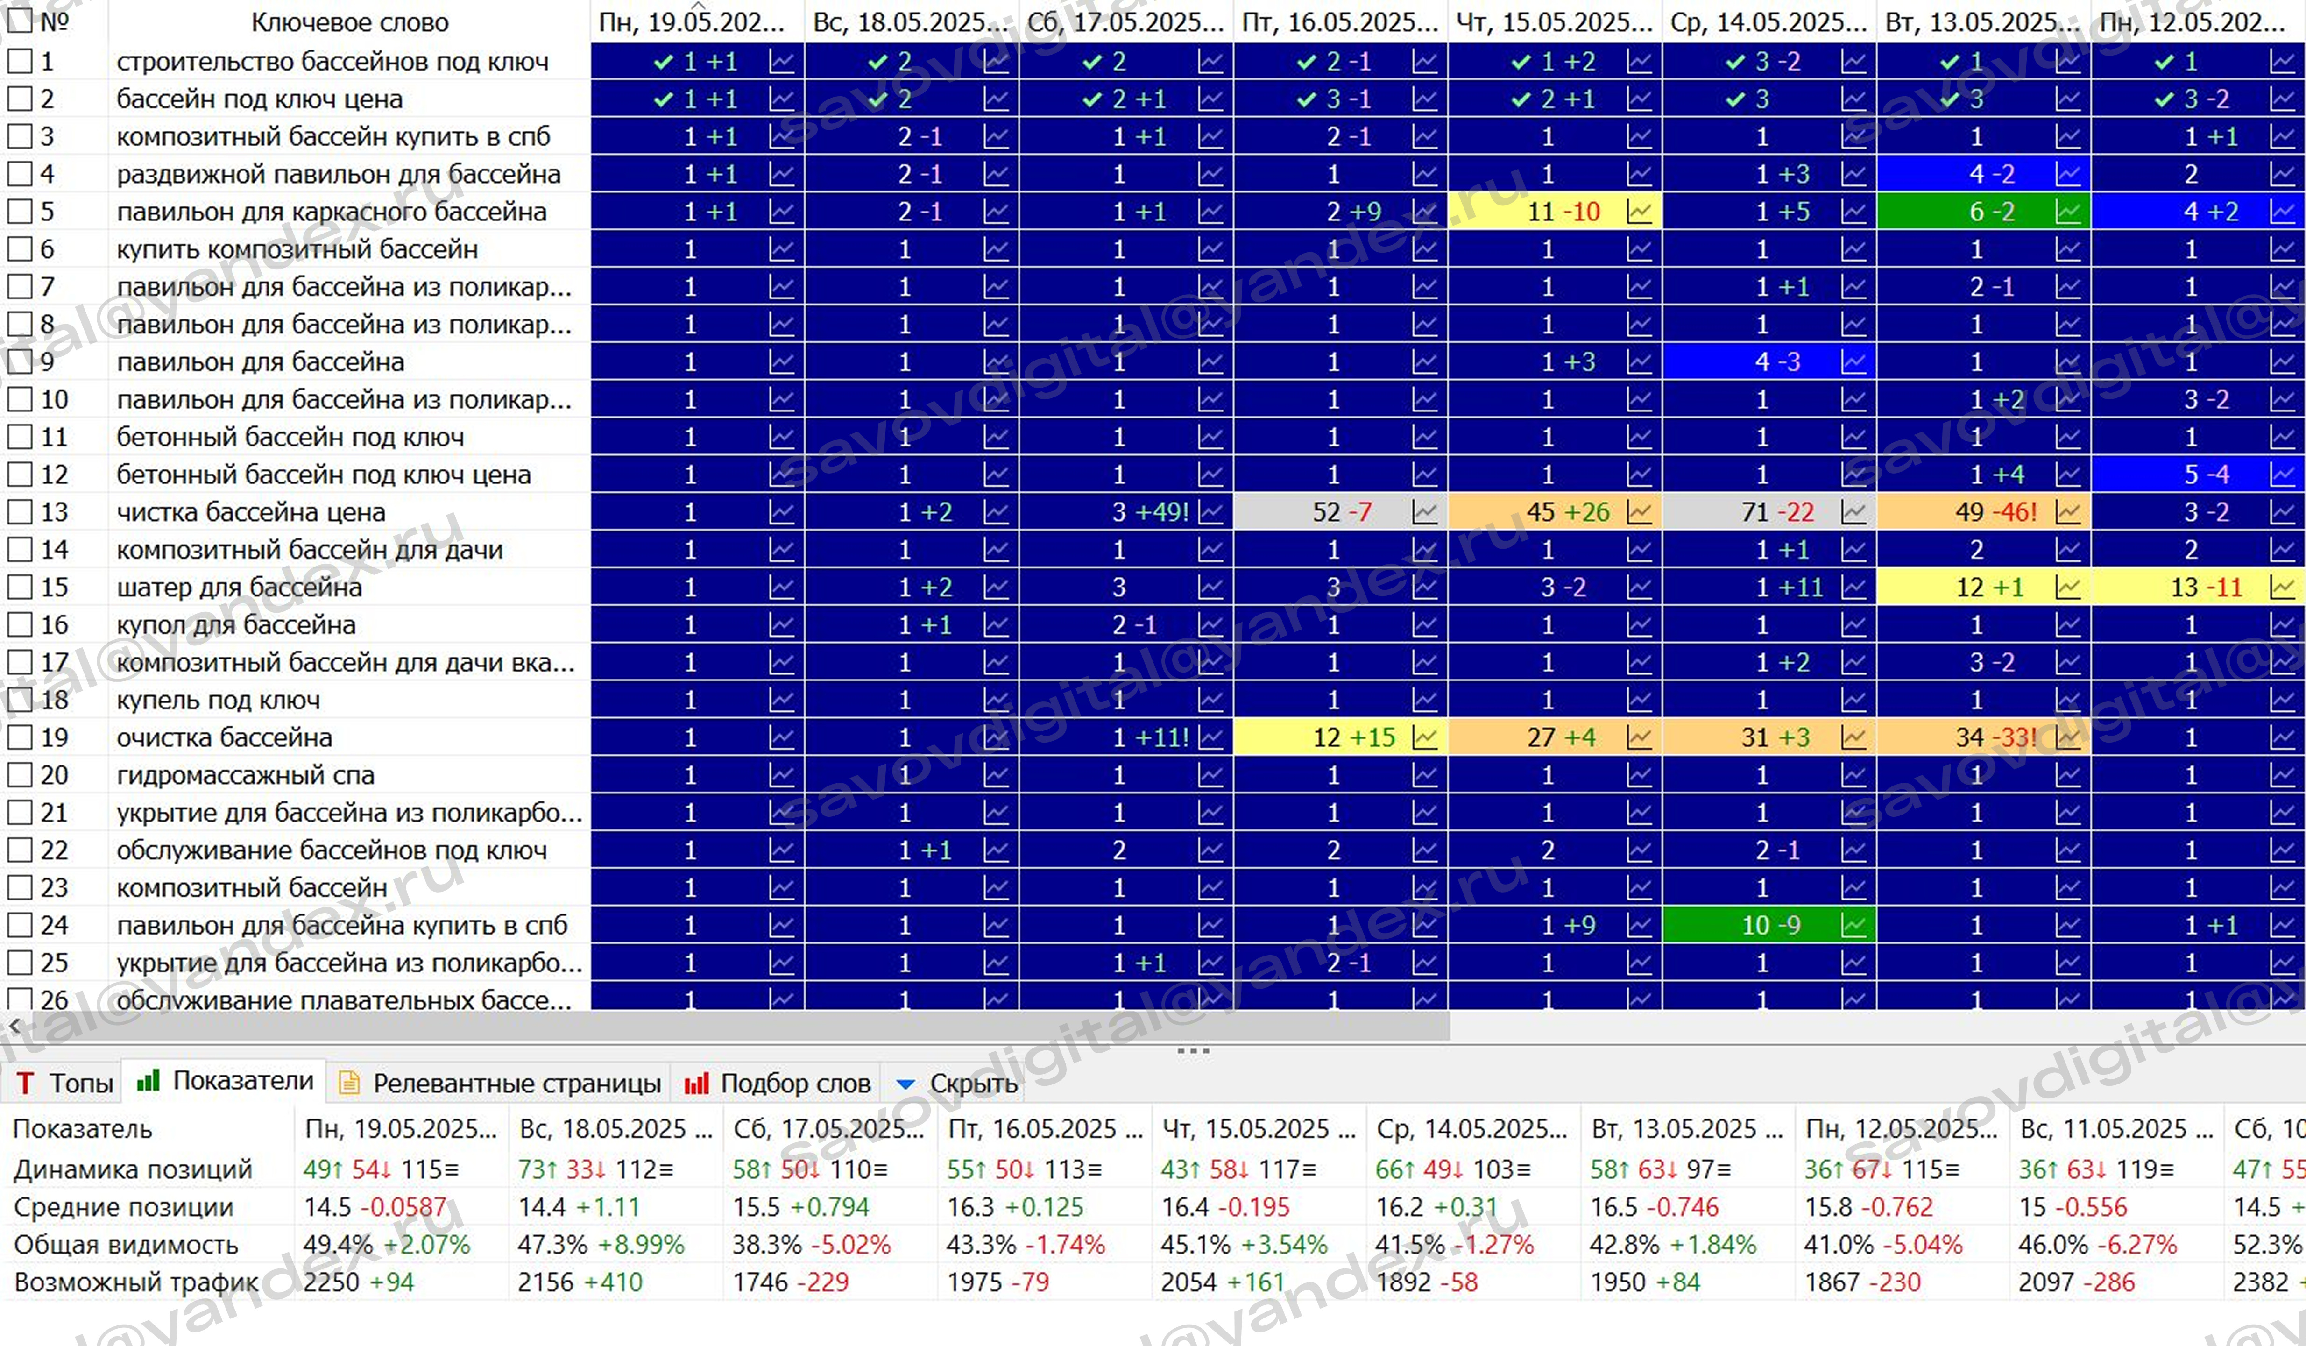This screenshot has height=1346, width=2306.
Task: Check row 13 чистка бассейна цена
Action: click(x=19, y=511)
